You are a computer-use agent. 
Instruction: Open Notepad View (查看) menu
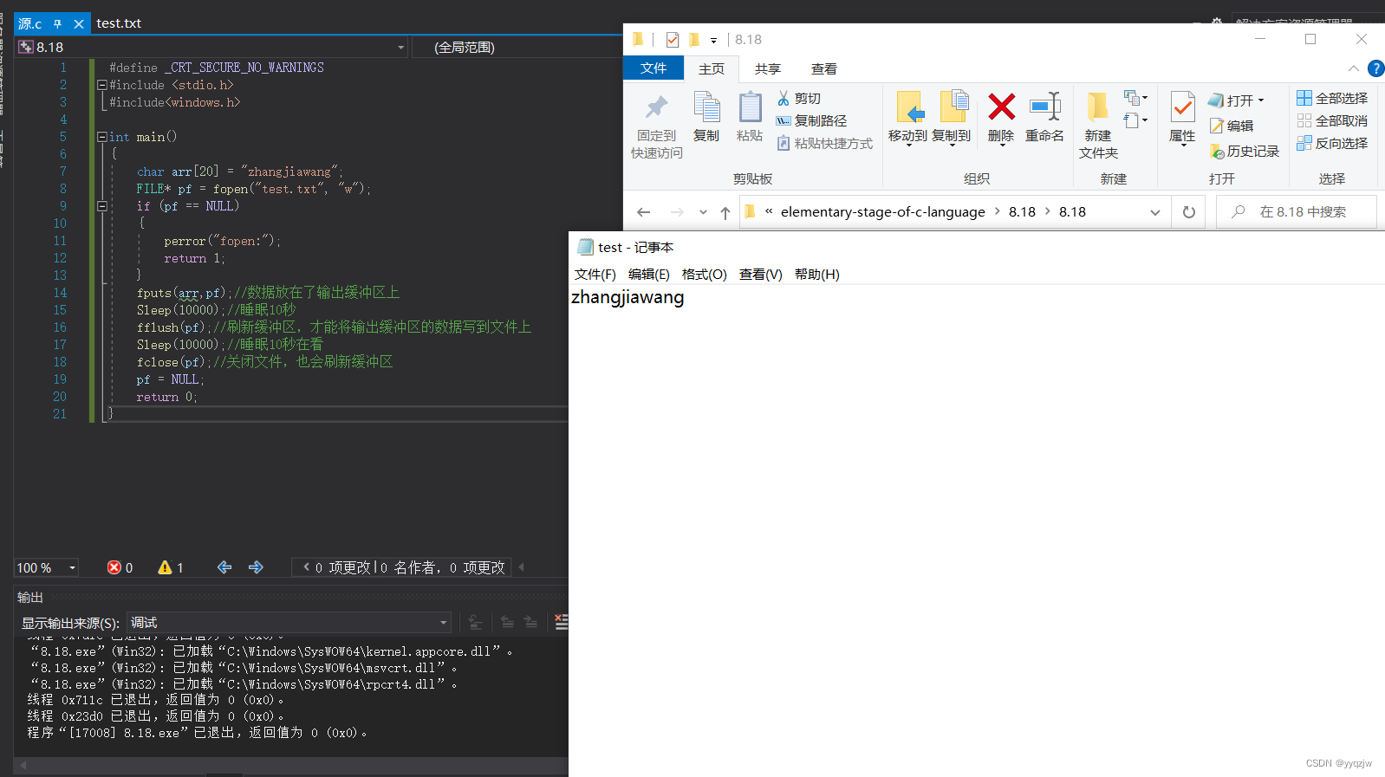[x=761, y=275]
